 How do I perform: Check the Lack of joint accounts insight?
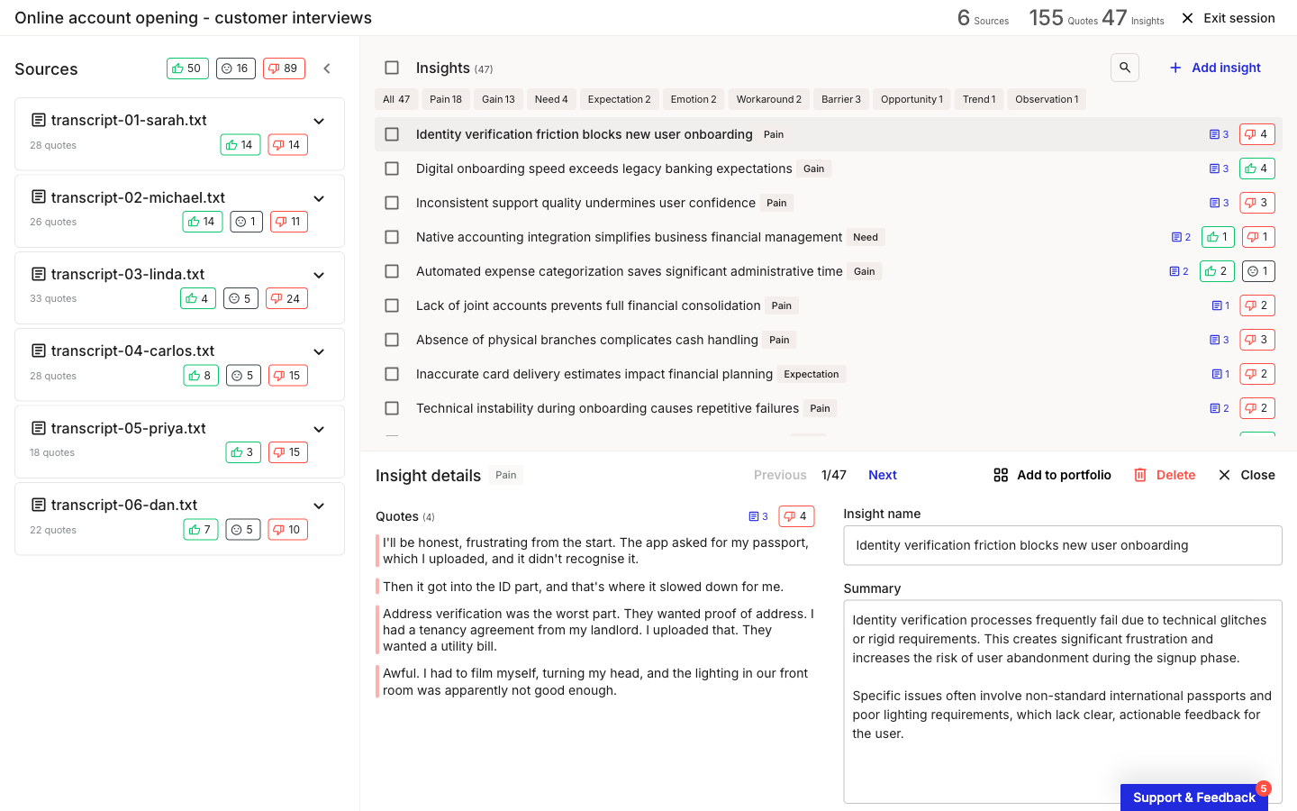coord(392,305)
